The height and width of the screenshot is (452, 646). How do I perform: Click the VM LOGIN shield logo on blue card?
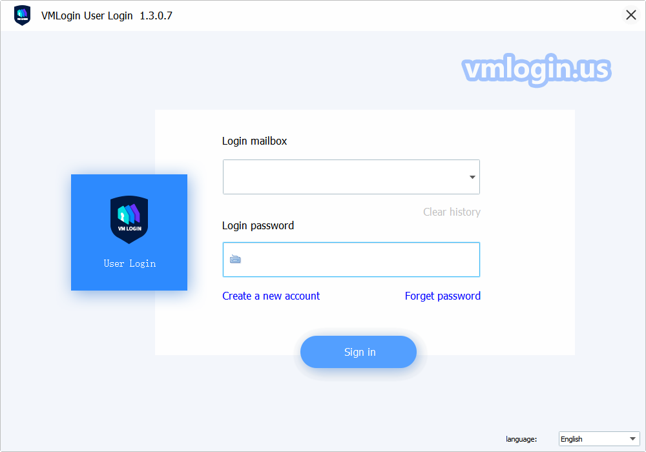click(x=129, y=220)
